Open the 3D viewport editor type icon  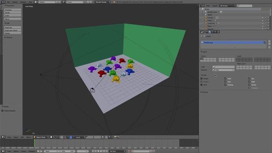tap(3, 137)
